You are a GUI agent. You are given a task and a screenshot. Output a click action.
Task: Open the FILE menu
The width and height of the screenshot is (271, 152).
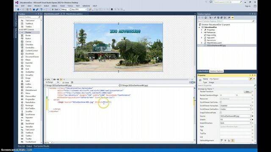(x=17, y=6)
